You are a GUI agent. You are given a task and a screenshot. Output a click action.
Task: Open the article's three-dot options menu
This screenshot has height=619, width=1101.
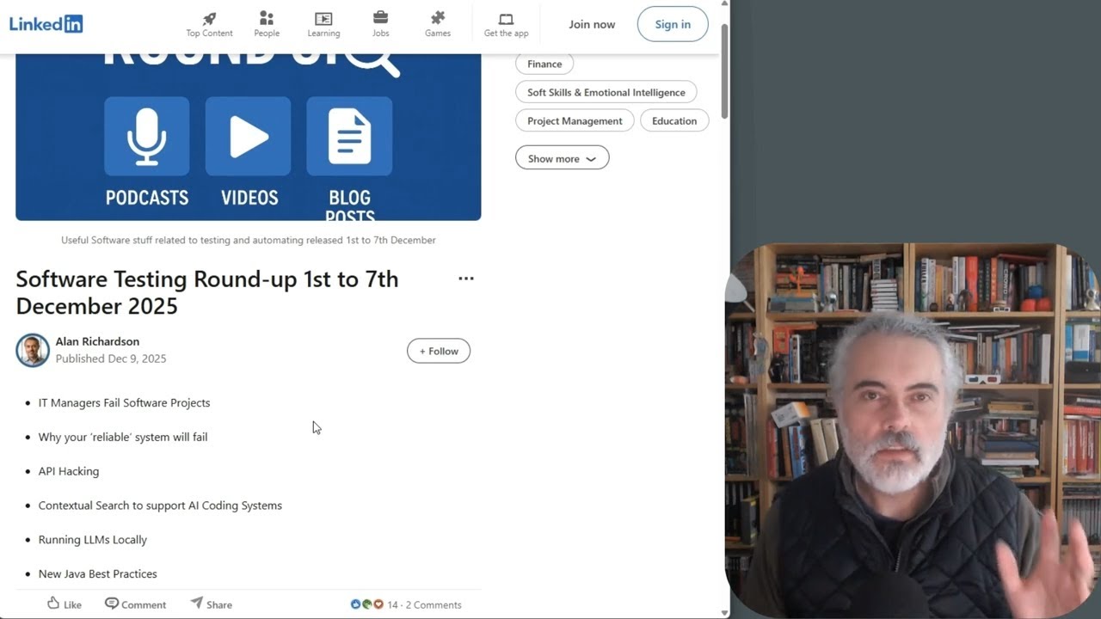coord(466,279)
